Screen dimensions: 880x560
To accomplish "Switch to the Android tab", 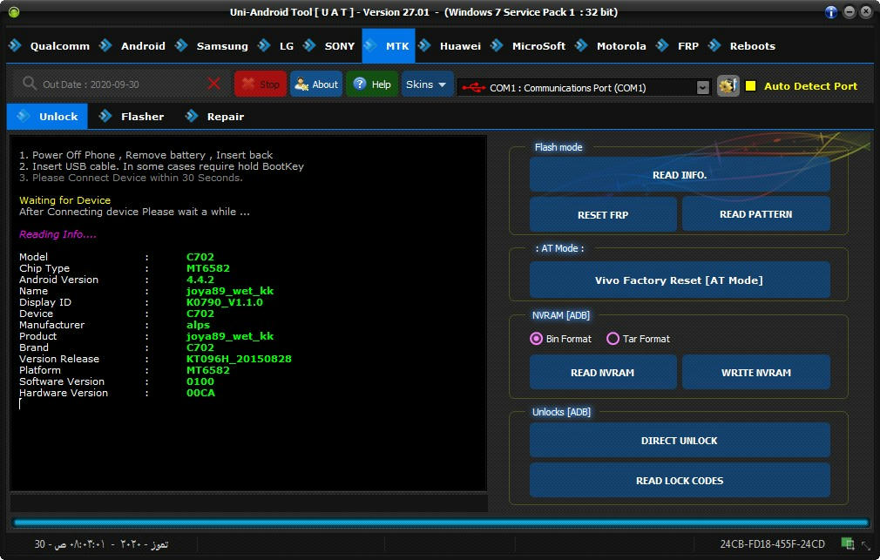I will pyautogui.click(x=132, y=46).
